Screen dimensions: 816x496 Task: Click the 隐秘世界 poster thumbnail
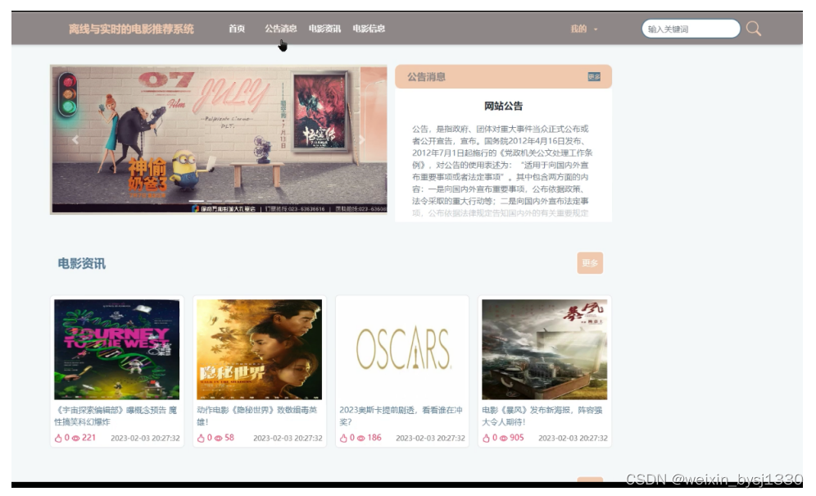[259, 349]
